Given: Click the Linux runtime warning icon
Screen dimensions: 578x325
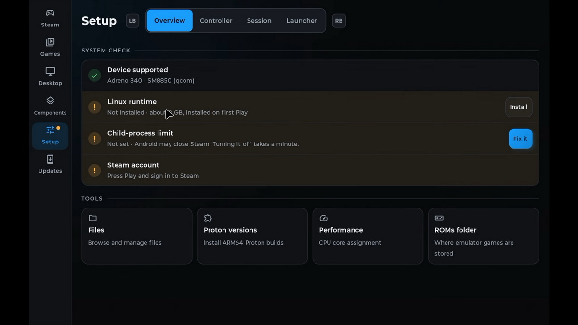Looking at the screenshot, I should tap(94, 107).
